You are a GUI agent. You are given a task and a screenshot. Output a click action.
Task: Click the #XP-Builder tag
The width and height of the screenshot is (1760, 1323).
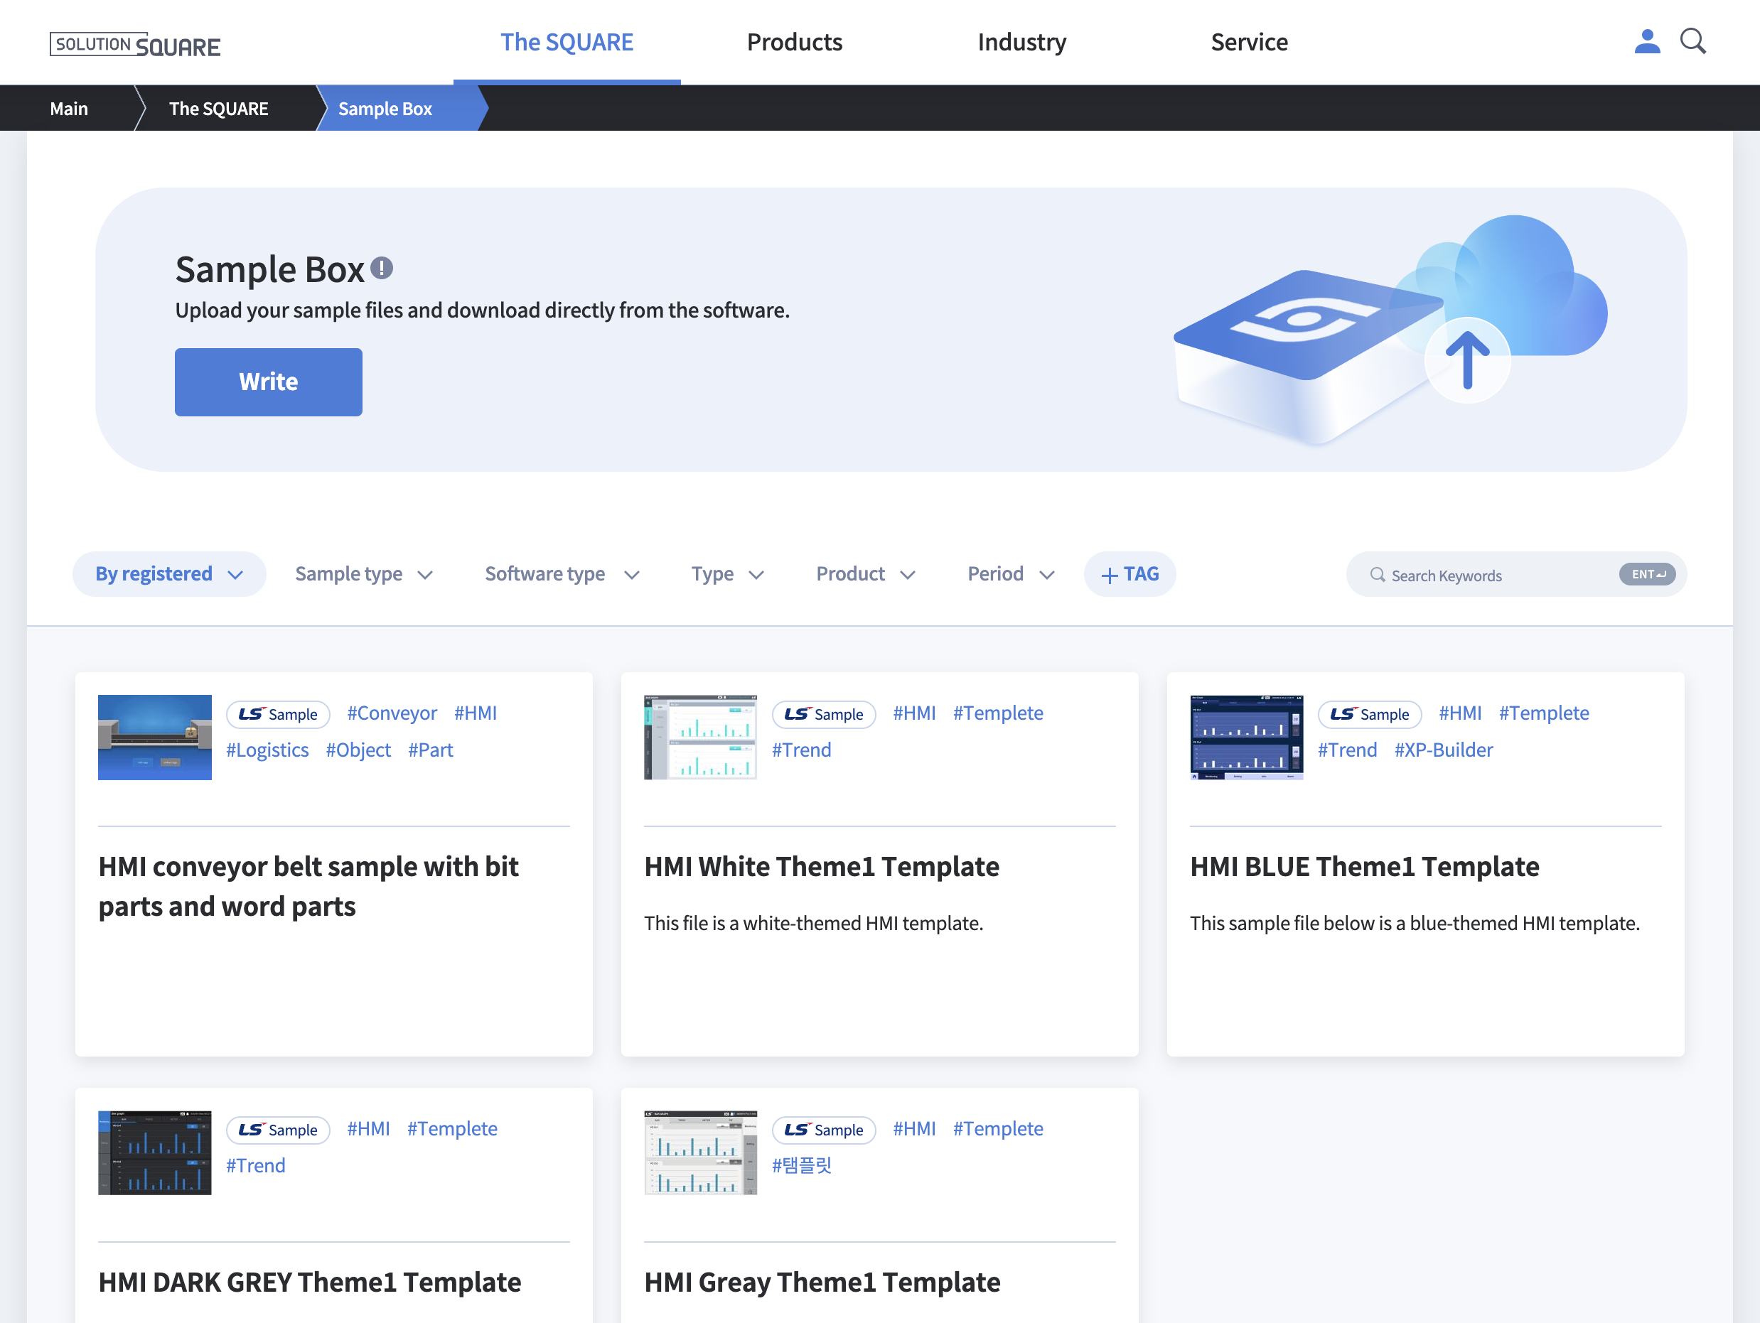[1444, 750]
